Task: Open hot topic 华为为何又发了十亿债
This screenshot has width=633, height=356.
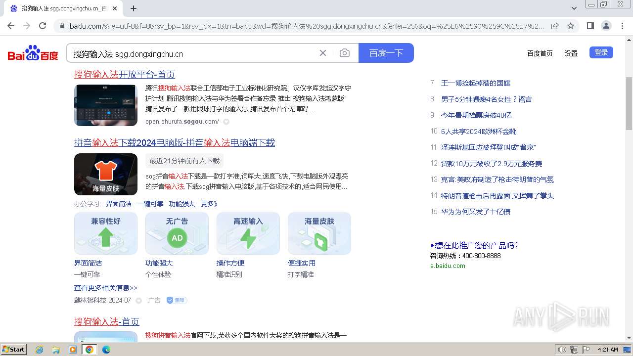Action: pyautogui.click(x=476, y=212)
